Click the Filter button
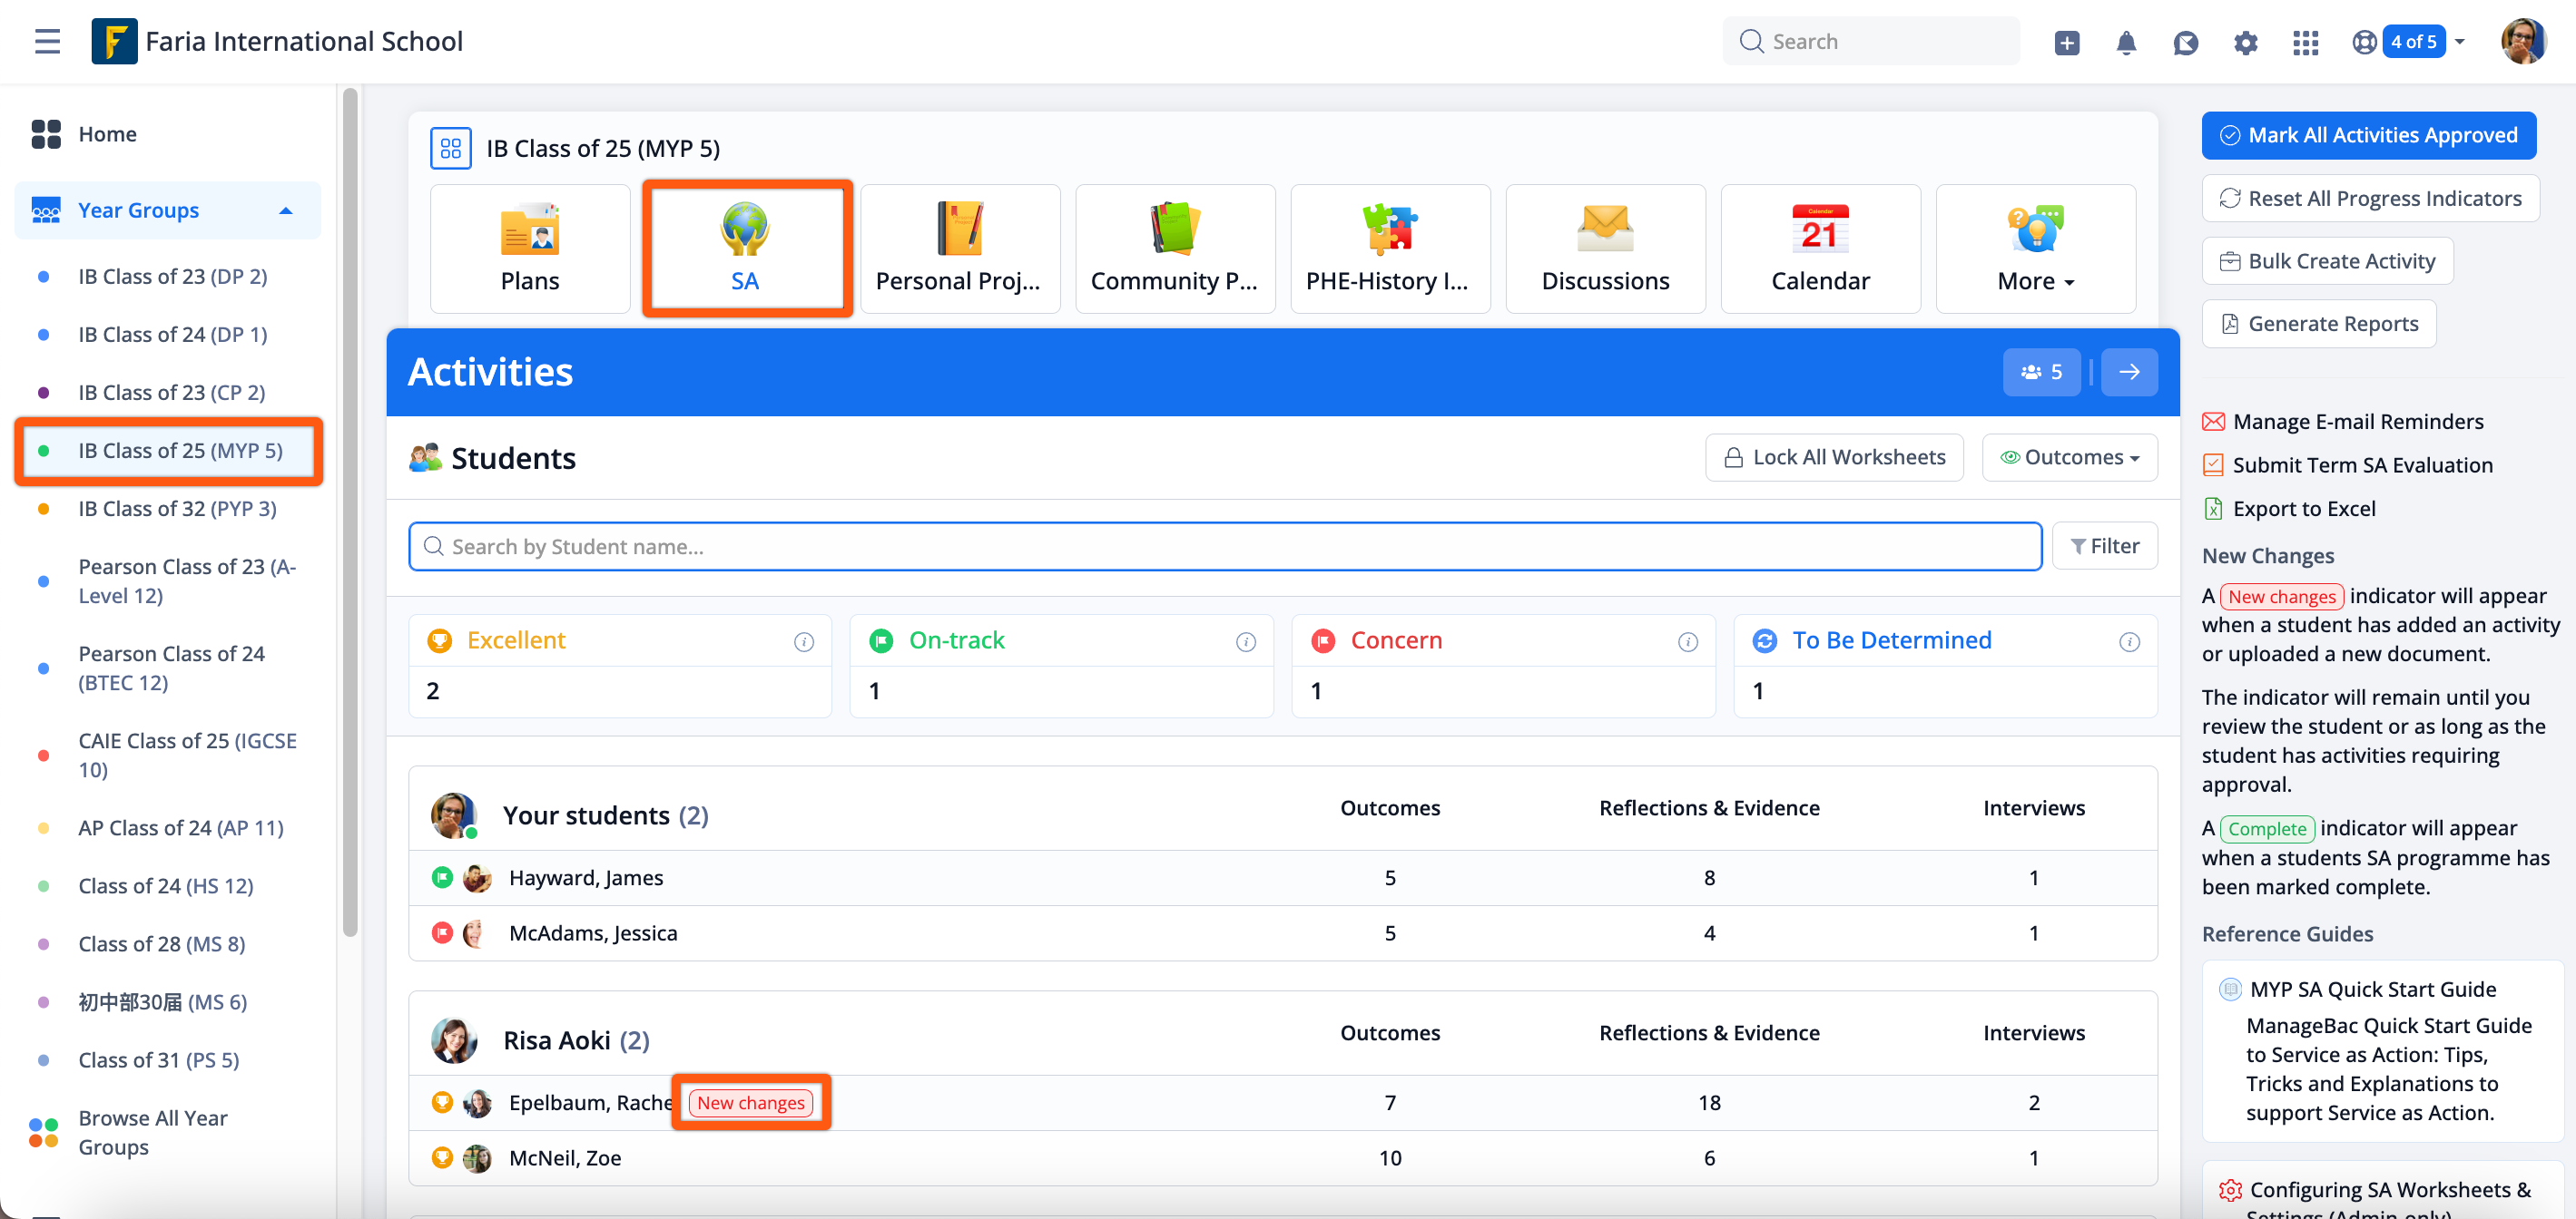This screenshot has height=1219, width=2576. [2104, 545]
